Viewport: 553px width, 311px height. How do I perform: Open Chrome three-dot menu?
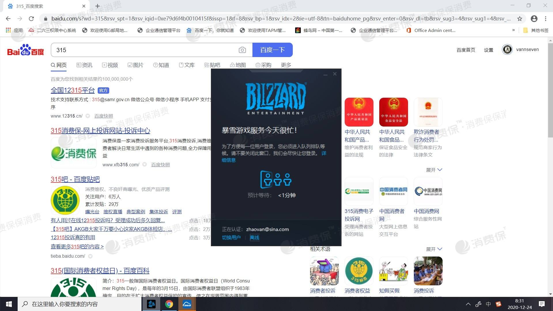pos(546,19)
